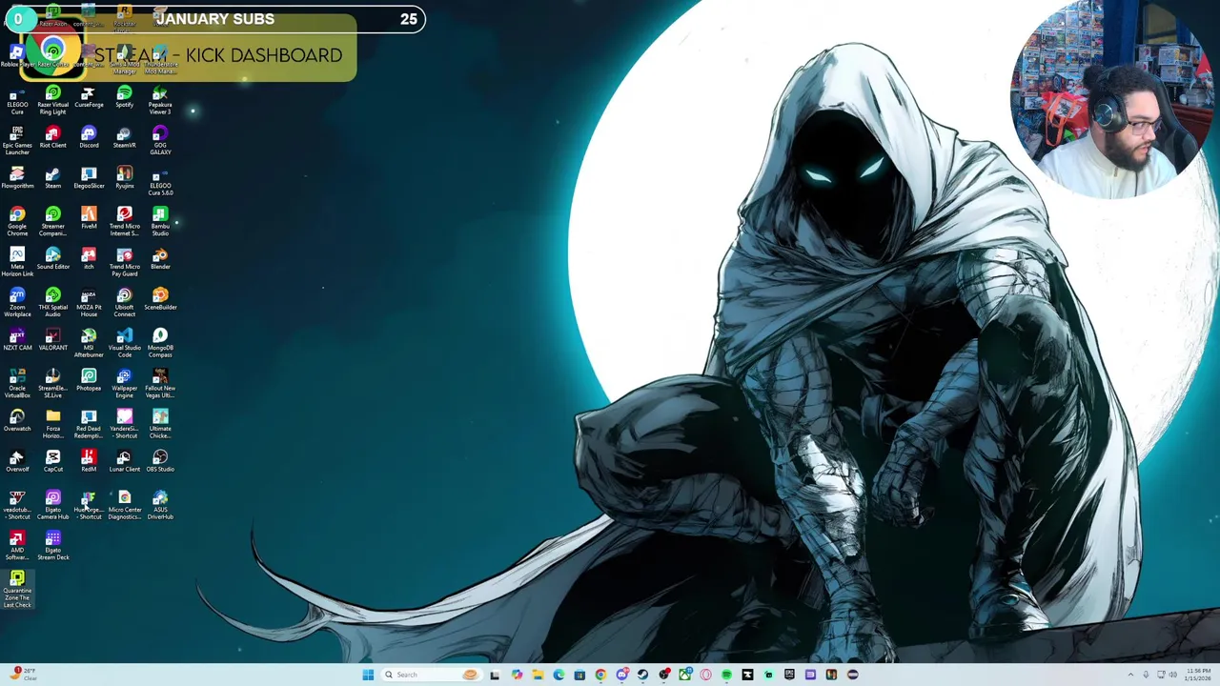Click the itch desktop icon
Viewport: 1220px width, 686px height.
click(89, 259)
